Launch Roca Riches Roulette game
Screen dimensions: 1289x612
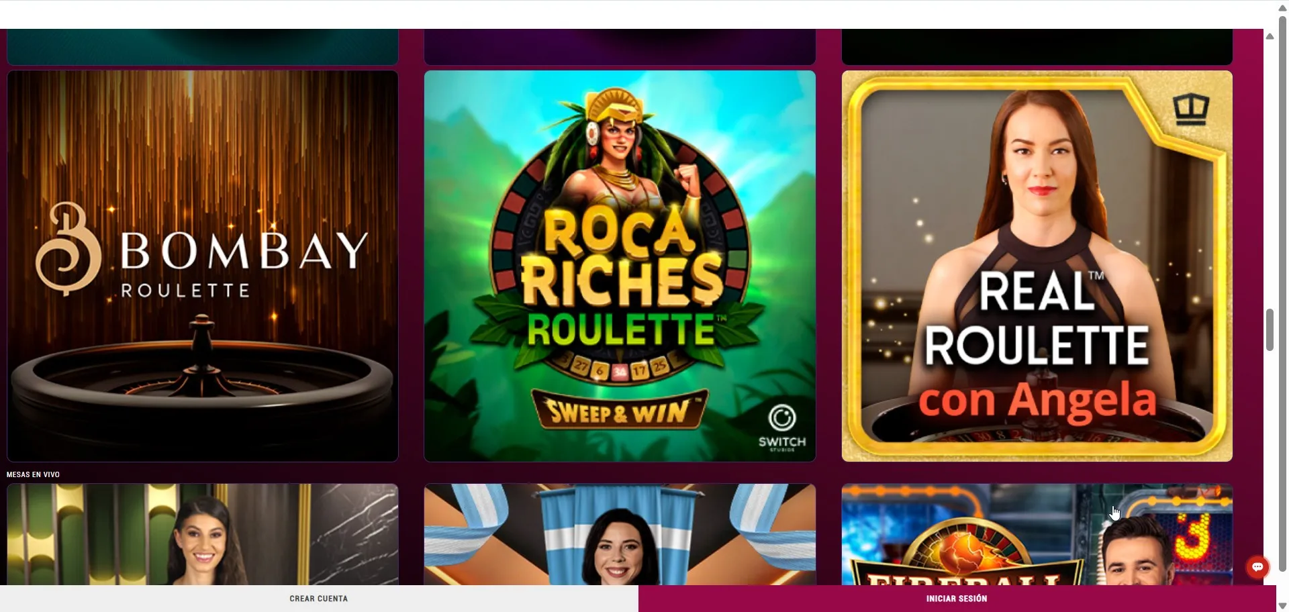pos(620,266)
